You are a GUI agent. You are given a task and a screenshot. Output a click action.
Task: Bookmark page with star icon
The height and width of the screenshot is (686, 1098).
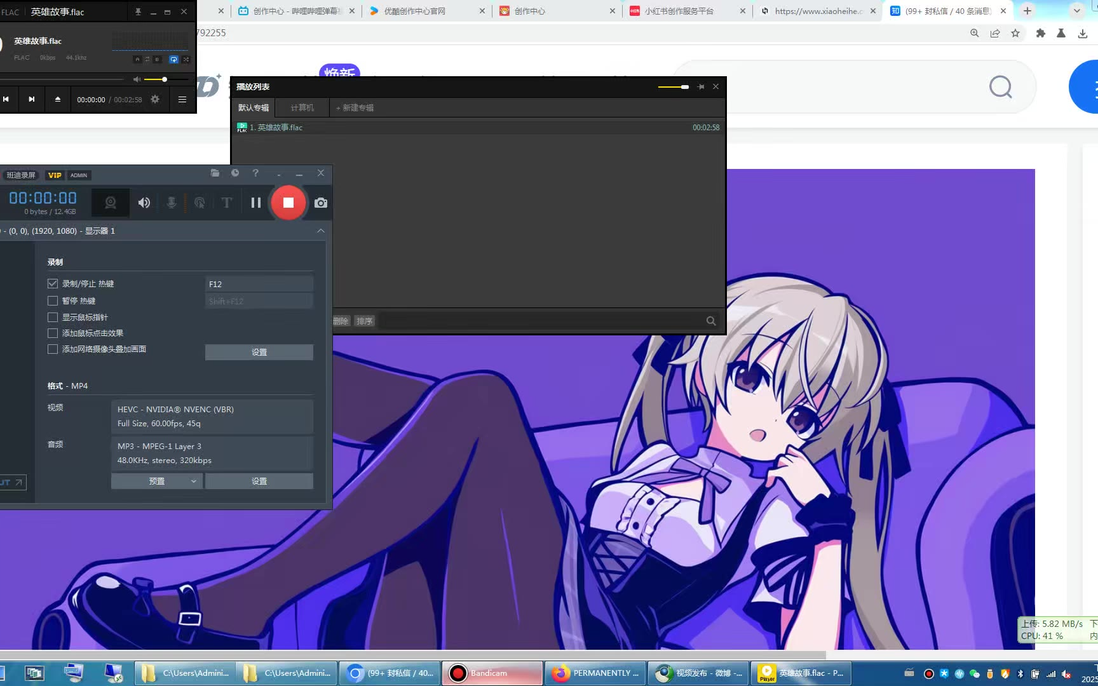1015,33
